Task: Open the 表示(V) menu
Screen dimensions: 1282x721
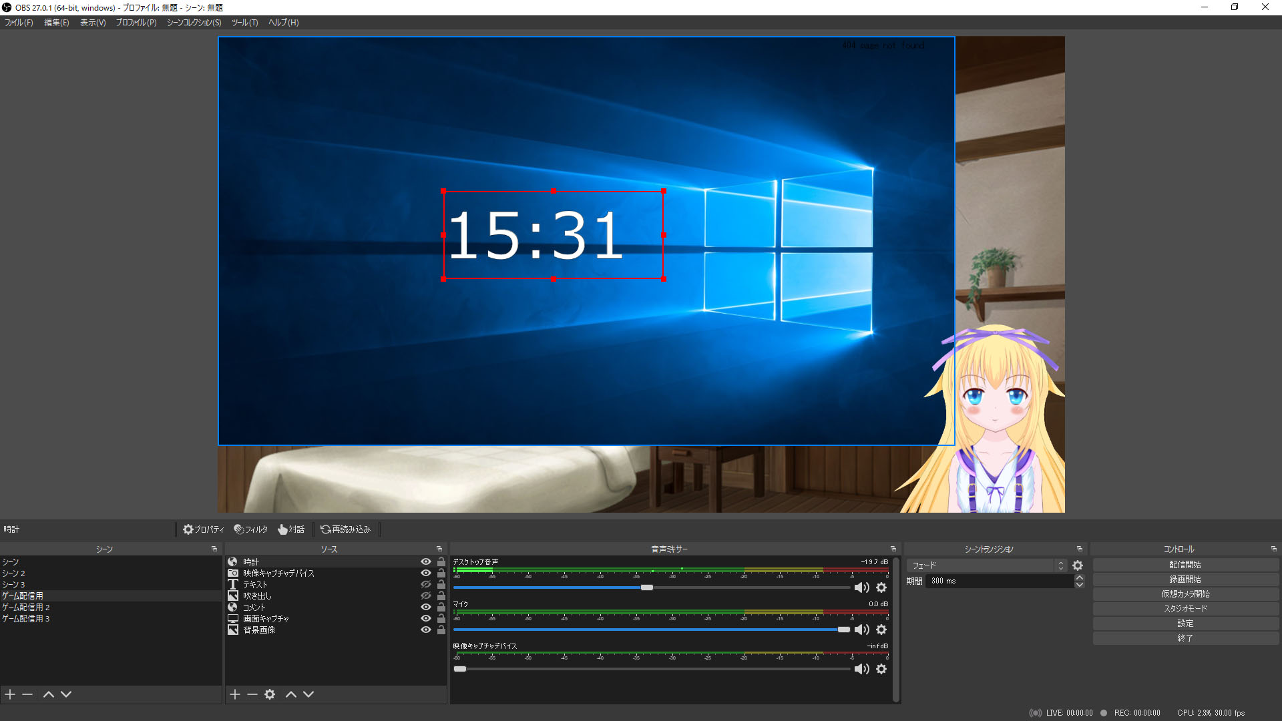Action: 93,23
